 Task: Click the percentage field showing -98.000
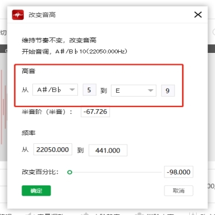coord(179,172)
